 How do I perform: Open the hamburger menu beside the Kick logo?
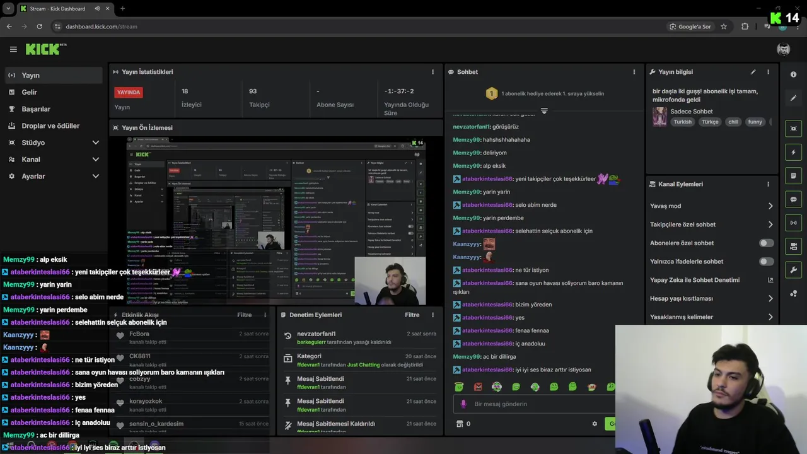[13, 49]
